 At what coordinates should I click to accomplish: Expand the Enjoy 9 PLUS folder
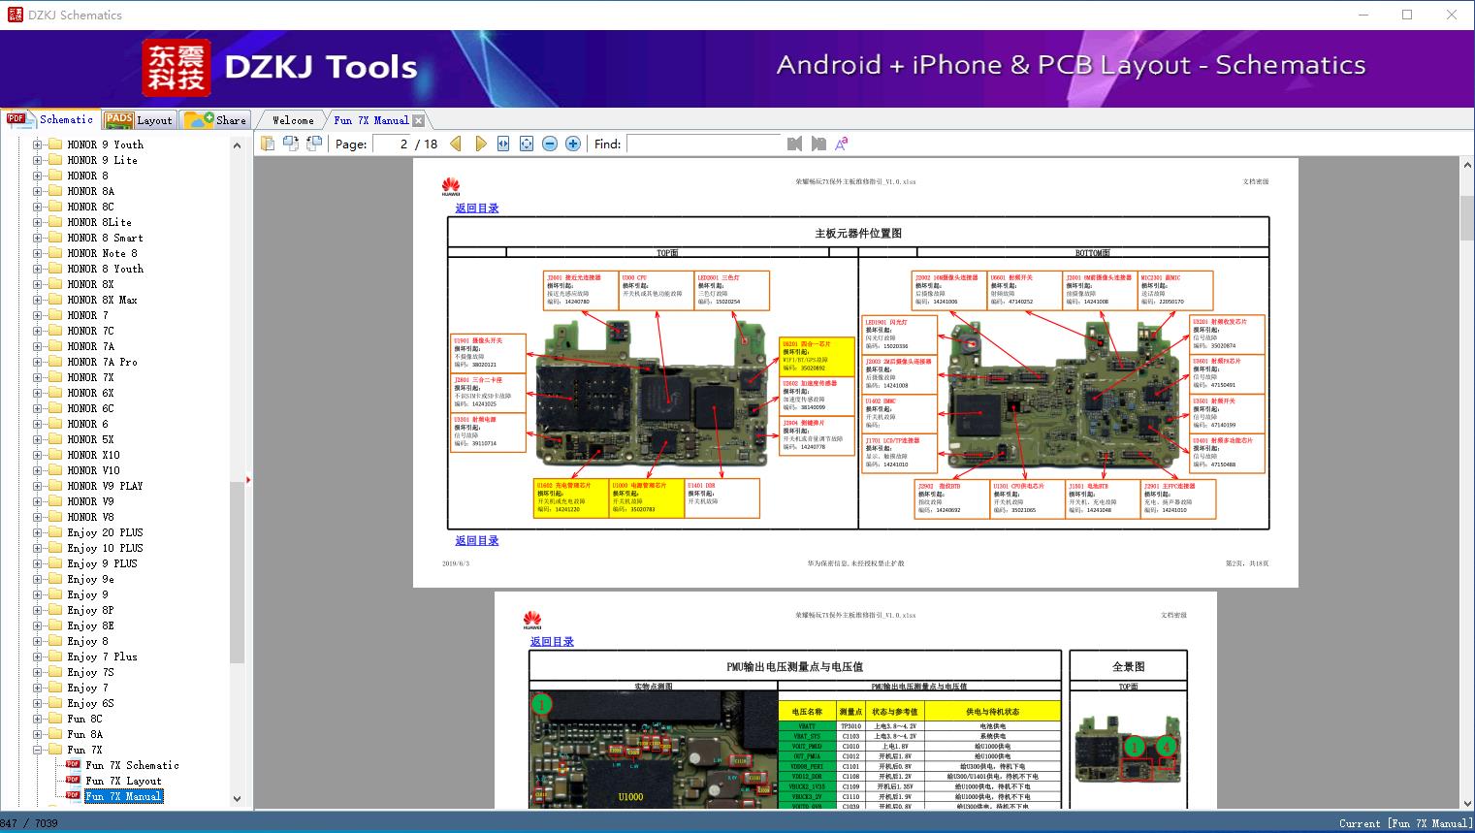(38, 563)
